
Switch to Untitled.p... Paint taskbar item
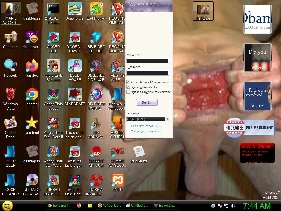137,206
